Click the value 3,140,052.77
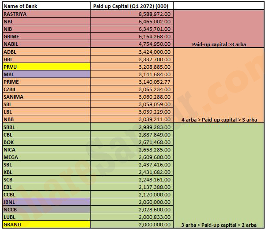Screen dimensions: 265x229 155,82
